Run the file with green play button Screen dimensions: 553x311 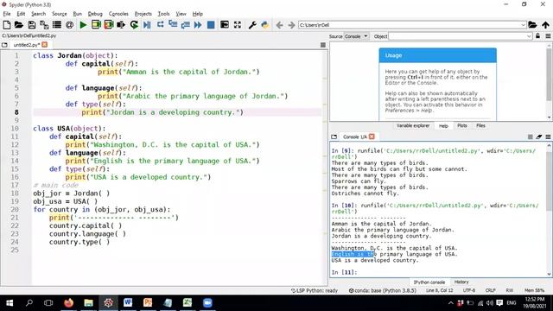83,25
